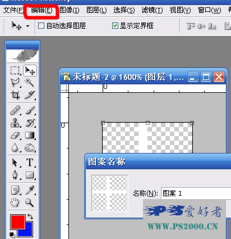Image resolution: width=231 pixels, height=239 pixels.
Task: Open the 窗口(W) menu
Action: 209,10
